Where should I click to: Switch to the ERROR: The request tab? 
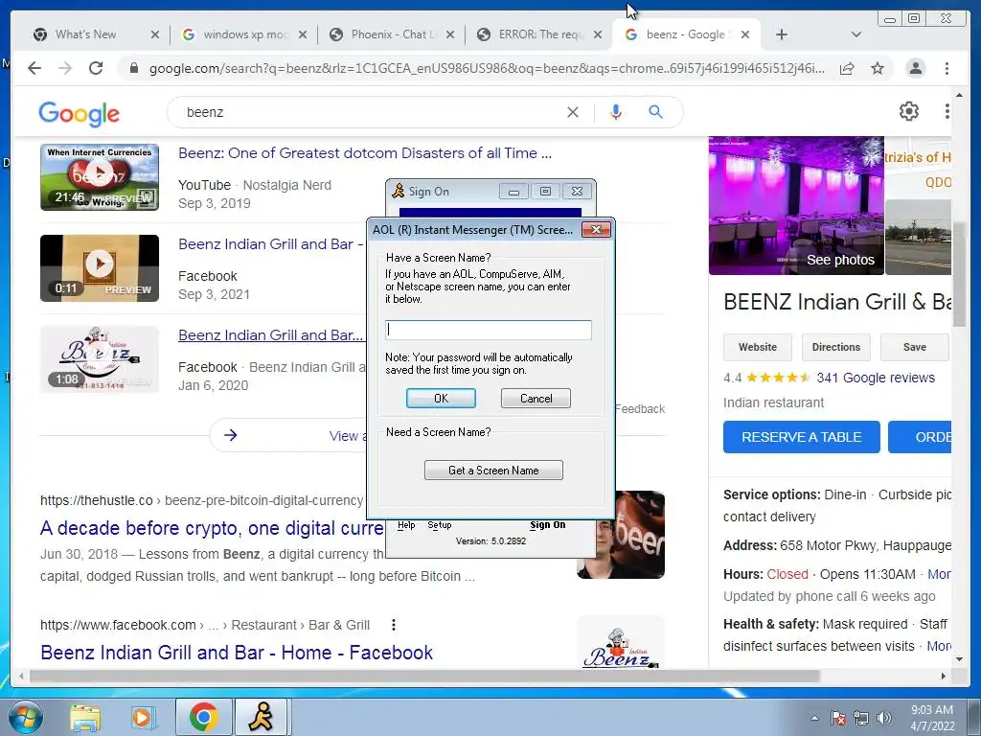click(x=539, y=34)
